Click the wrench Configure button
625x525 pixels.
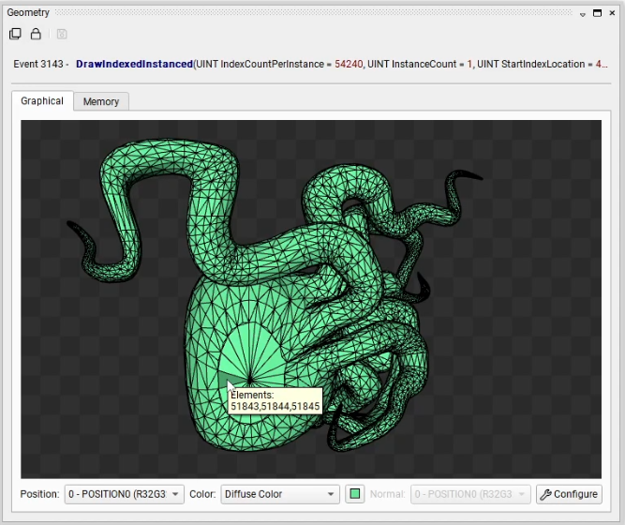pyautogui.click(x=569, y=494)
